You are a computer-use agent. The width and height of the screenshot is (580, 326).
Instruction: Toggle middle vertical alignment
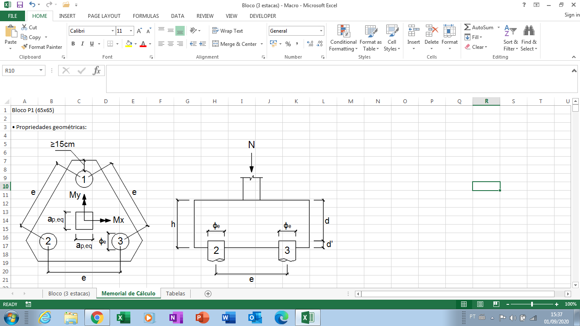point(170,31)
